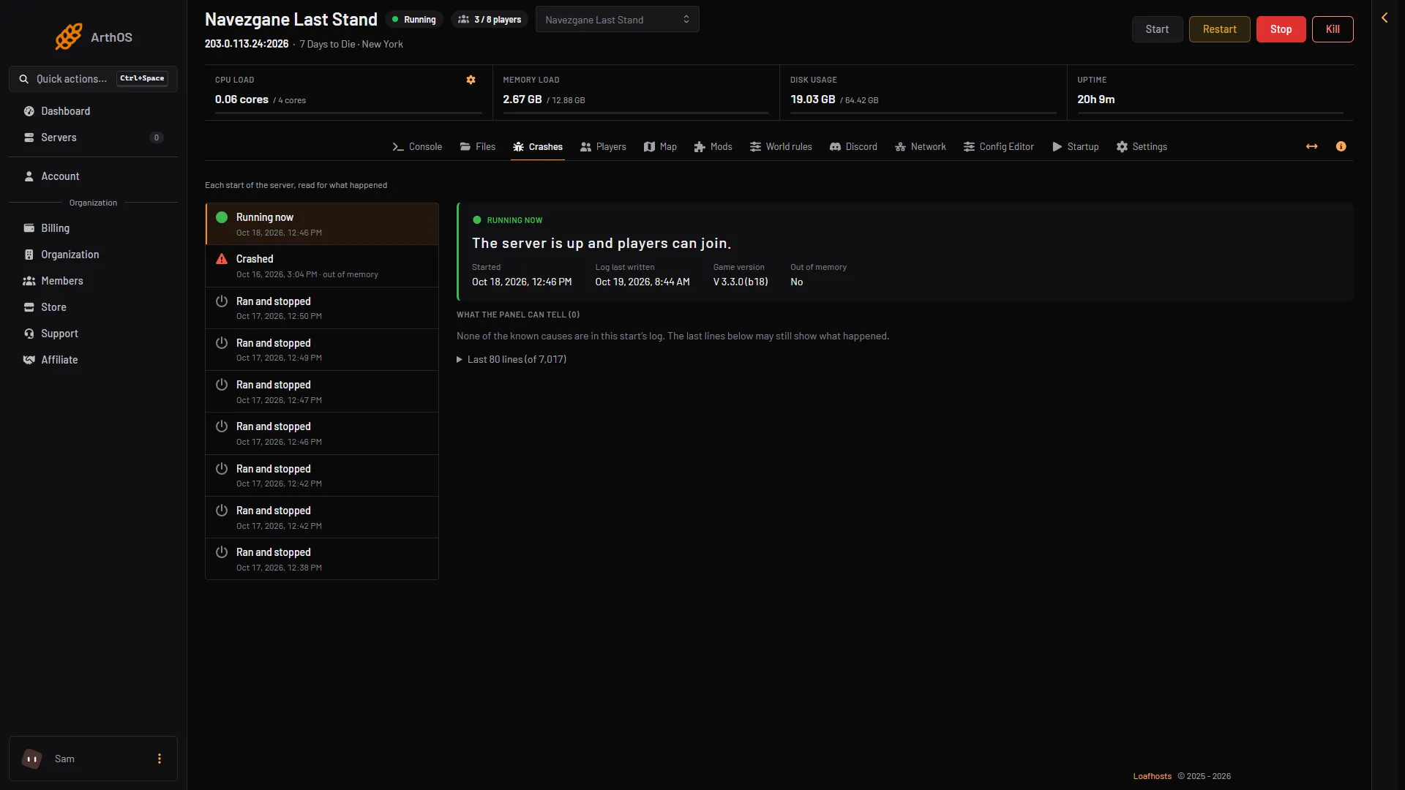Open Servers list in sidebar

click(x=93, y=138)
